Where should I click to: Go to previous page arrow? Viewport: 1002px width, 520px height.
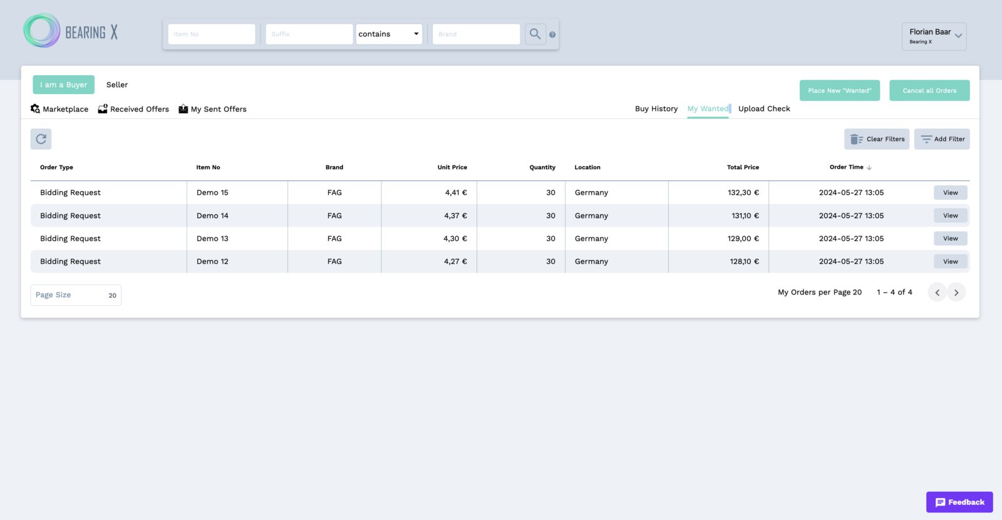937,293
